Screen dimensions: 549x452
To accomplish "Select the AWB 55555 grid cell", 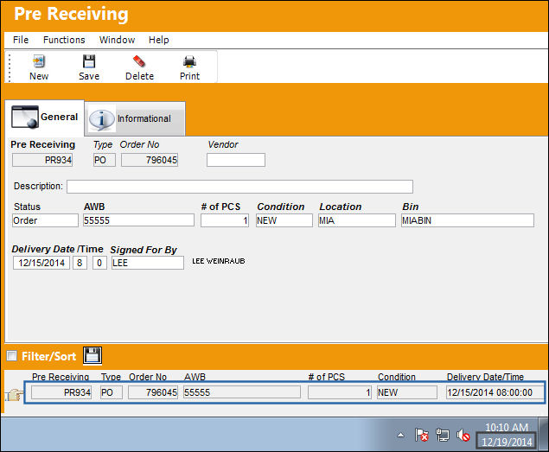I will tap(242, 392).
